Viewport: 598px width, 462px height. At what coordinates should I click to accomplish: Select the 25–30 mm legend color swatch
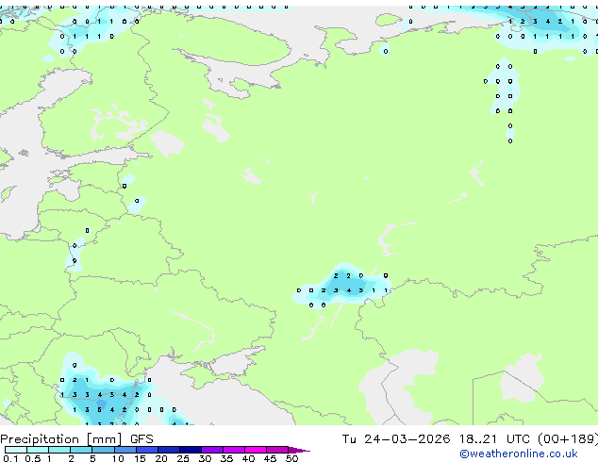click(191, 450)
